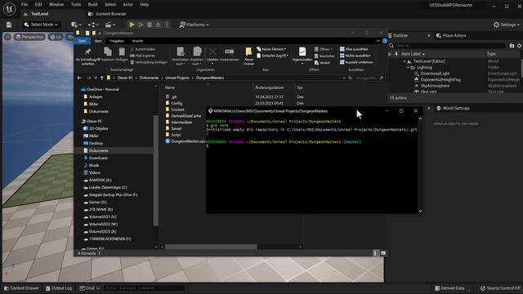Open the Ansicht ribbon tab in Explorer
This screenshot has width=523, height=294.
[137, 41]
